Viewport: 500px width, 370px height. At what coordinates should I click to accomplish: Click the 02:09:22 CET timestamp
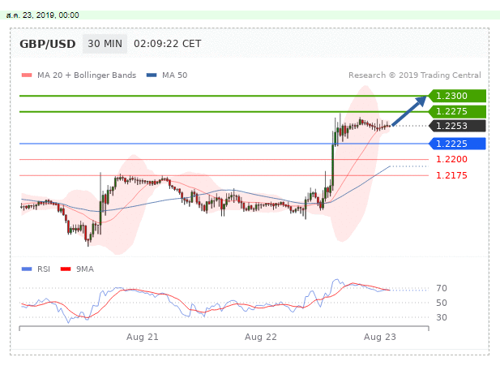168,44
